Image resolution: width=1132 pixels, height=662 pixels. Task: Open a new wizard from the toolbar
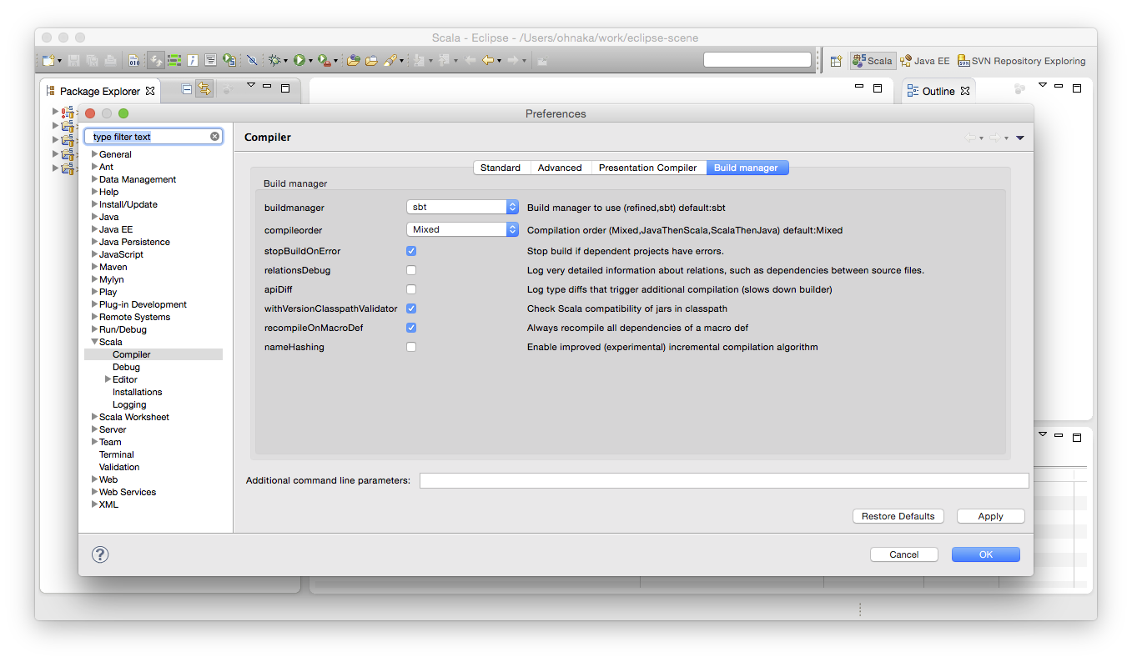(x=47, y=59)
